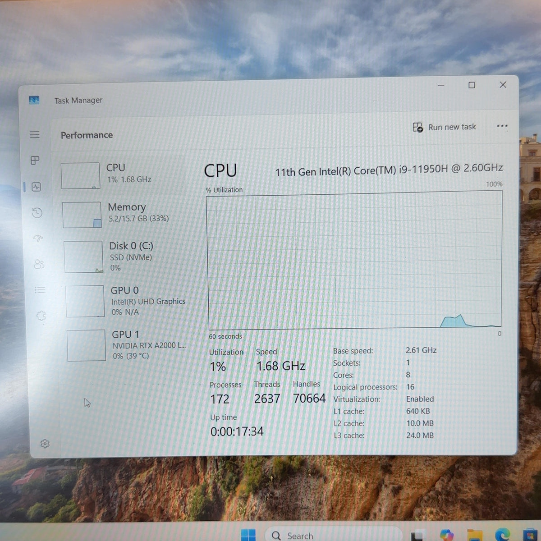Open Microsoft Edge from the taskbar

point(503,535)
